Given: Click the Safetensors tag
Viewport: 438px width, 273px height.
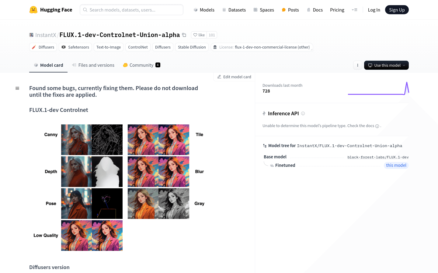Looking at the screenshot, I should (x=75, y=47).
